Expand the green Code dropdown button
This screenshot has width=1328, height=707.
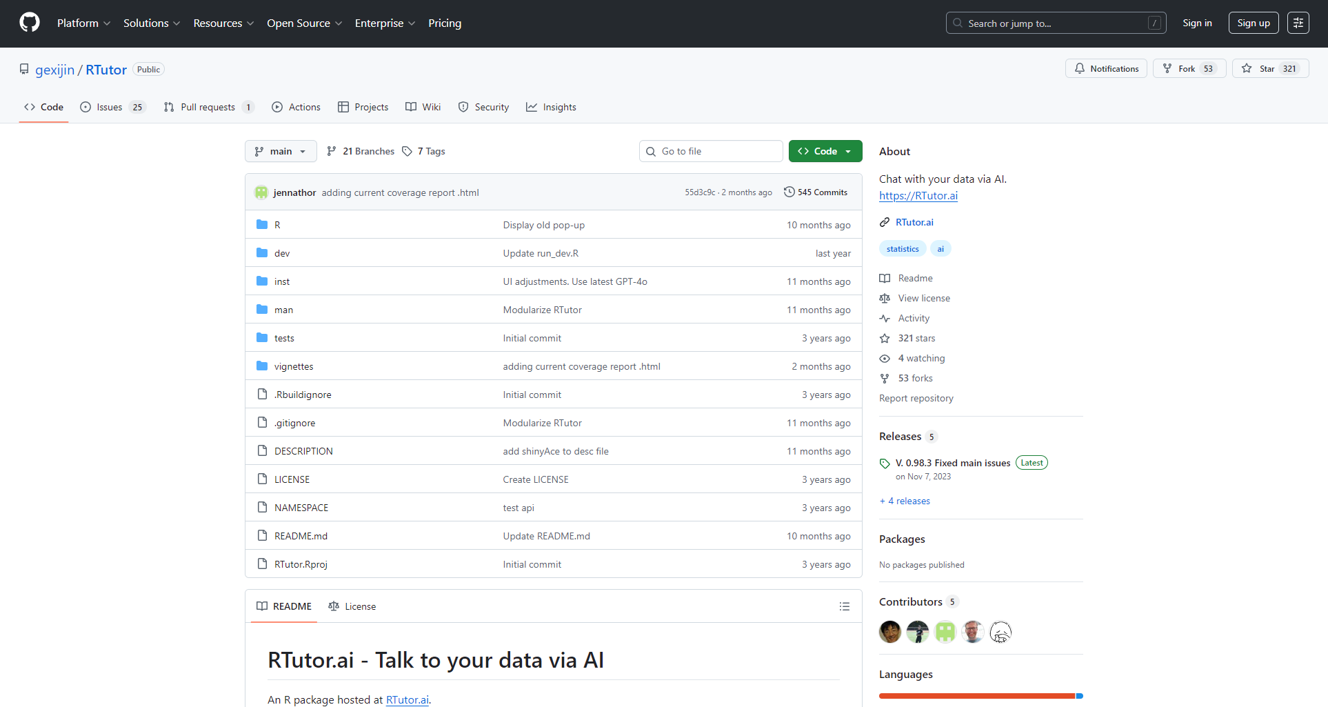coord(825,151)
